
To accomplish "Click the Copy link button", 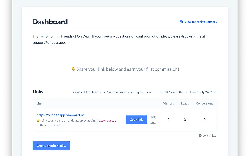I will tap(136, 120).
